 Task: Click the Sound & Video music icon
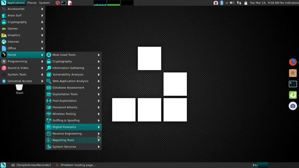[4, 68]
